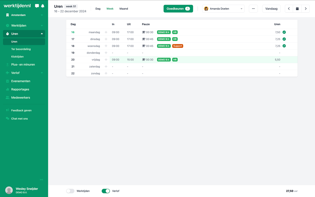Open the Amanda Doelen employee dropdown
This screenshot has width=315, height=197.
coord(223,9)
